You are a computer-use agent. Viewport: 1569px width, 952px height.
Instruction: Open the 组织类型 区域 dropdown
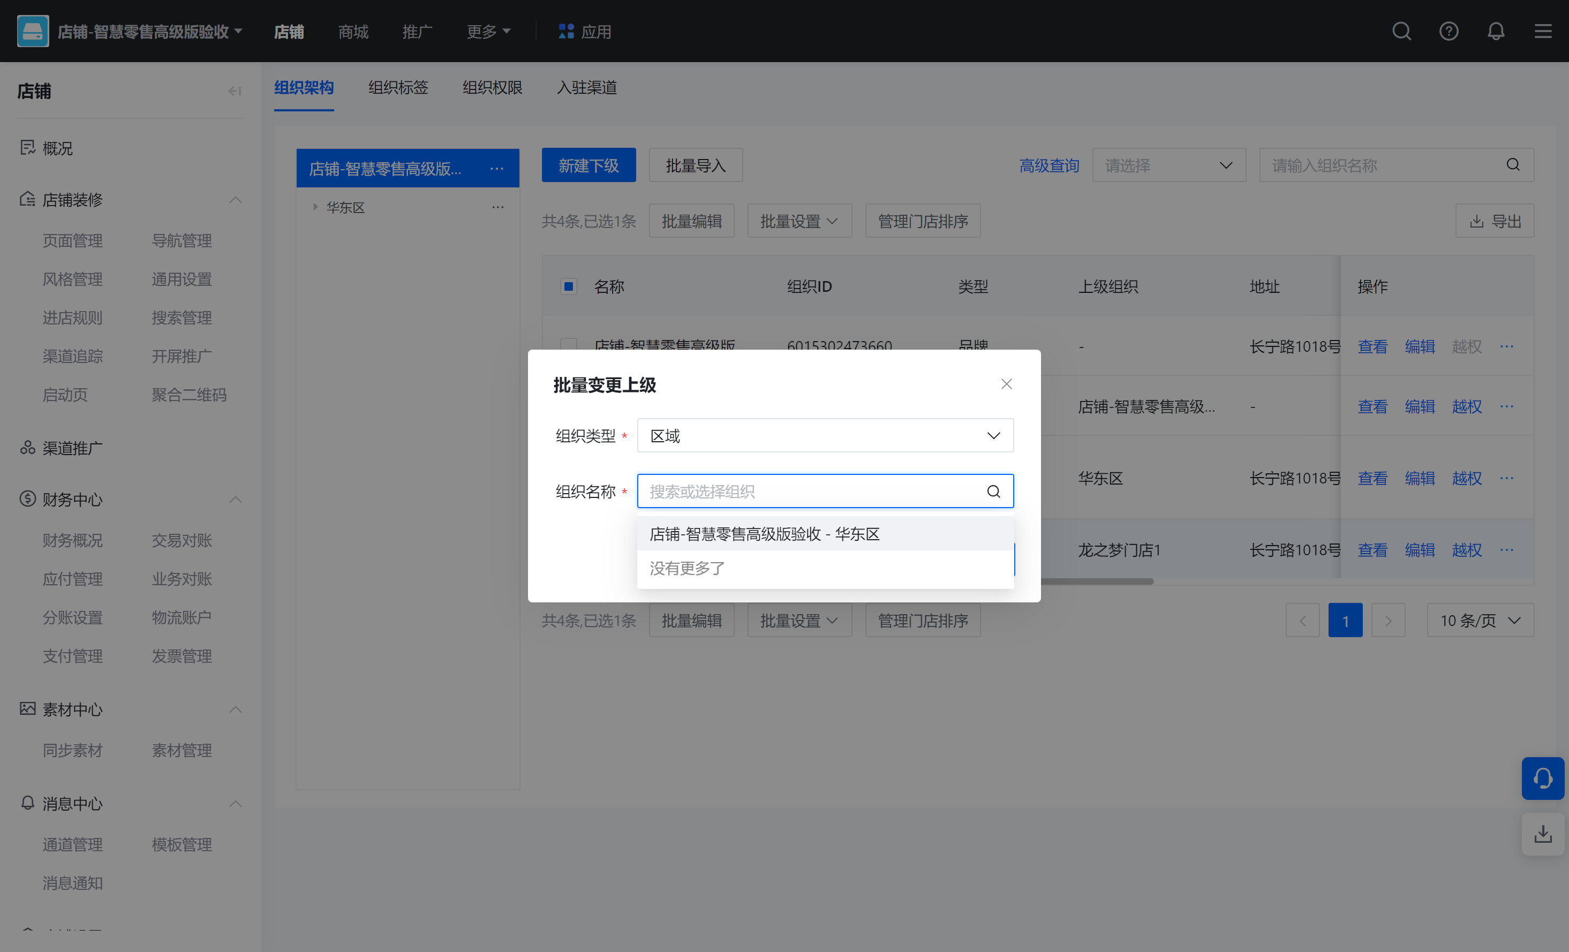(x=825, y=435)
